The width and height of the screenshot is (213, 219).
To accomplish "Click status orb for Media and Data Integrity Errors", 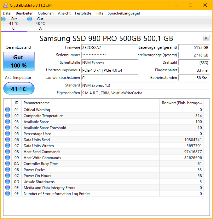I will click(8, 187).
